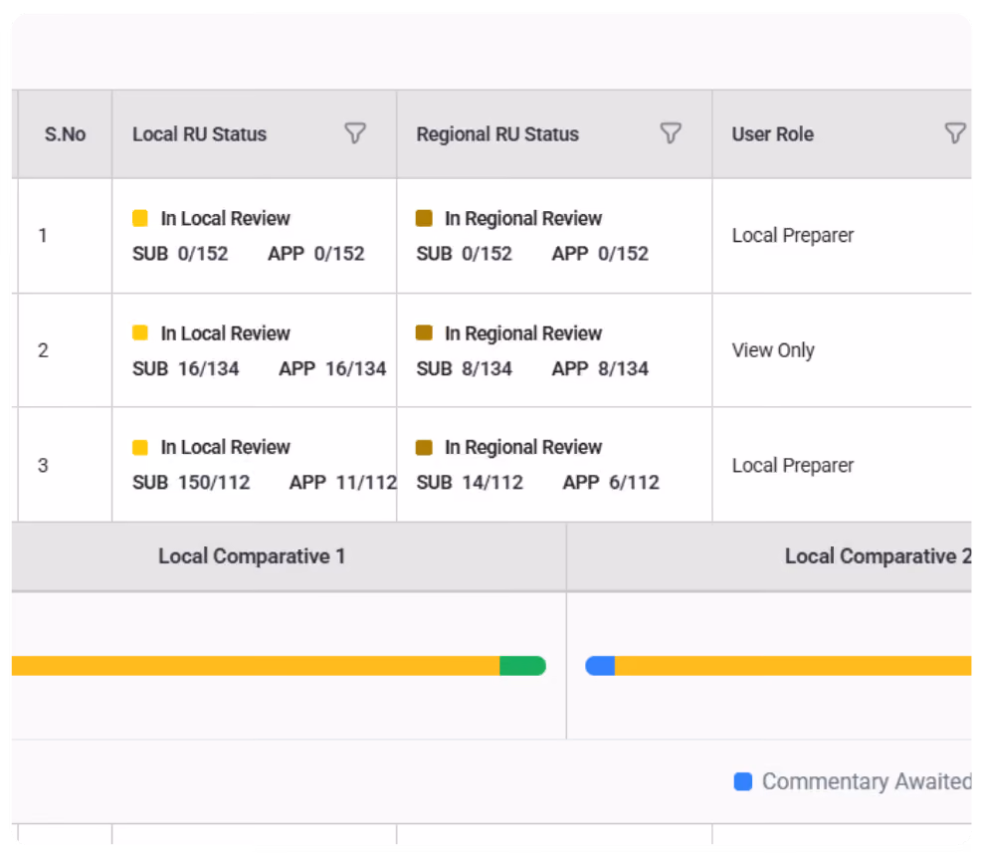
Task: Click the User Role column header text
Action: tap(772, 134)
